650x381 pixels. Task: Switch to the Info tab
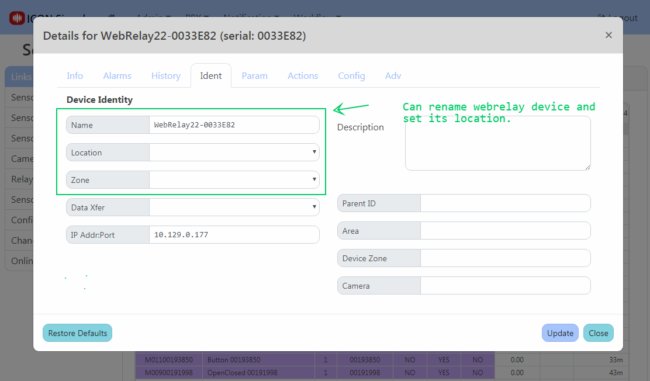point(75,76)
